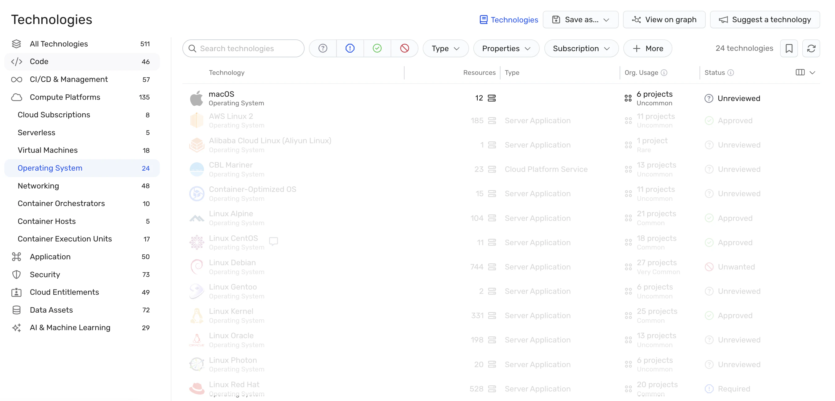Expand the Properties filter dropdown
The width and height of the screenshot is (835, 401).
(x=506, y=49)
